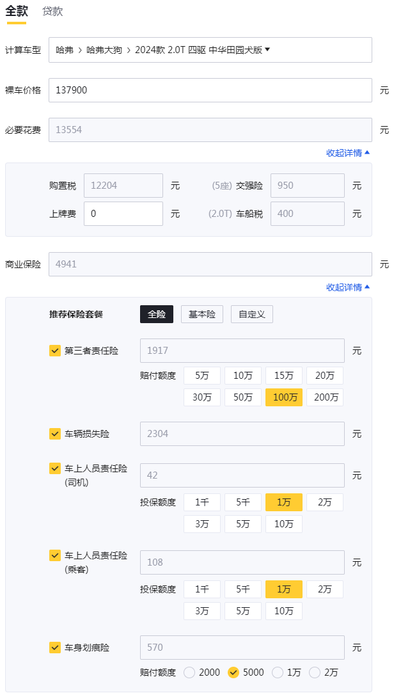Screen dimensions: 394x700
Task: Uncheck the 车身划痕险 checkbox
Action: tap(55, 648)
